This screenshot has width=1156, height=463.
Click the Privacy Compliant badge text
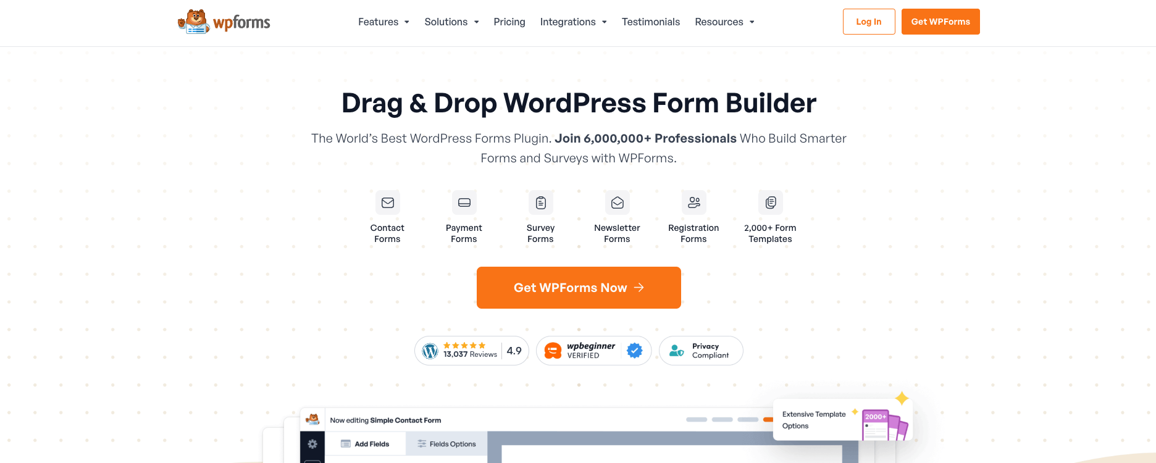point(710,351)
